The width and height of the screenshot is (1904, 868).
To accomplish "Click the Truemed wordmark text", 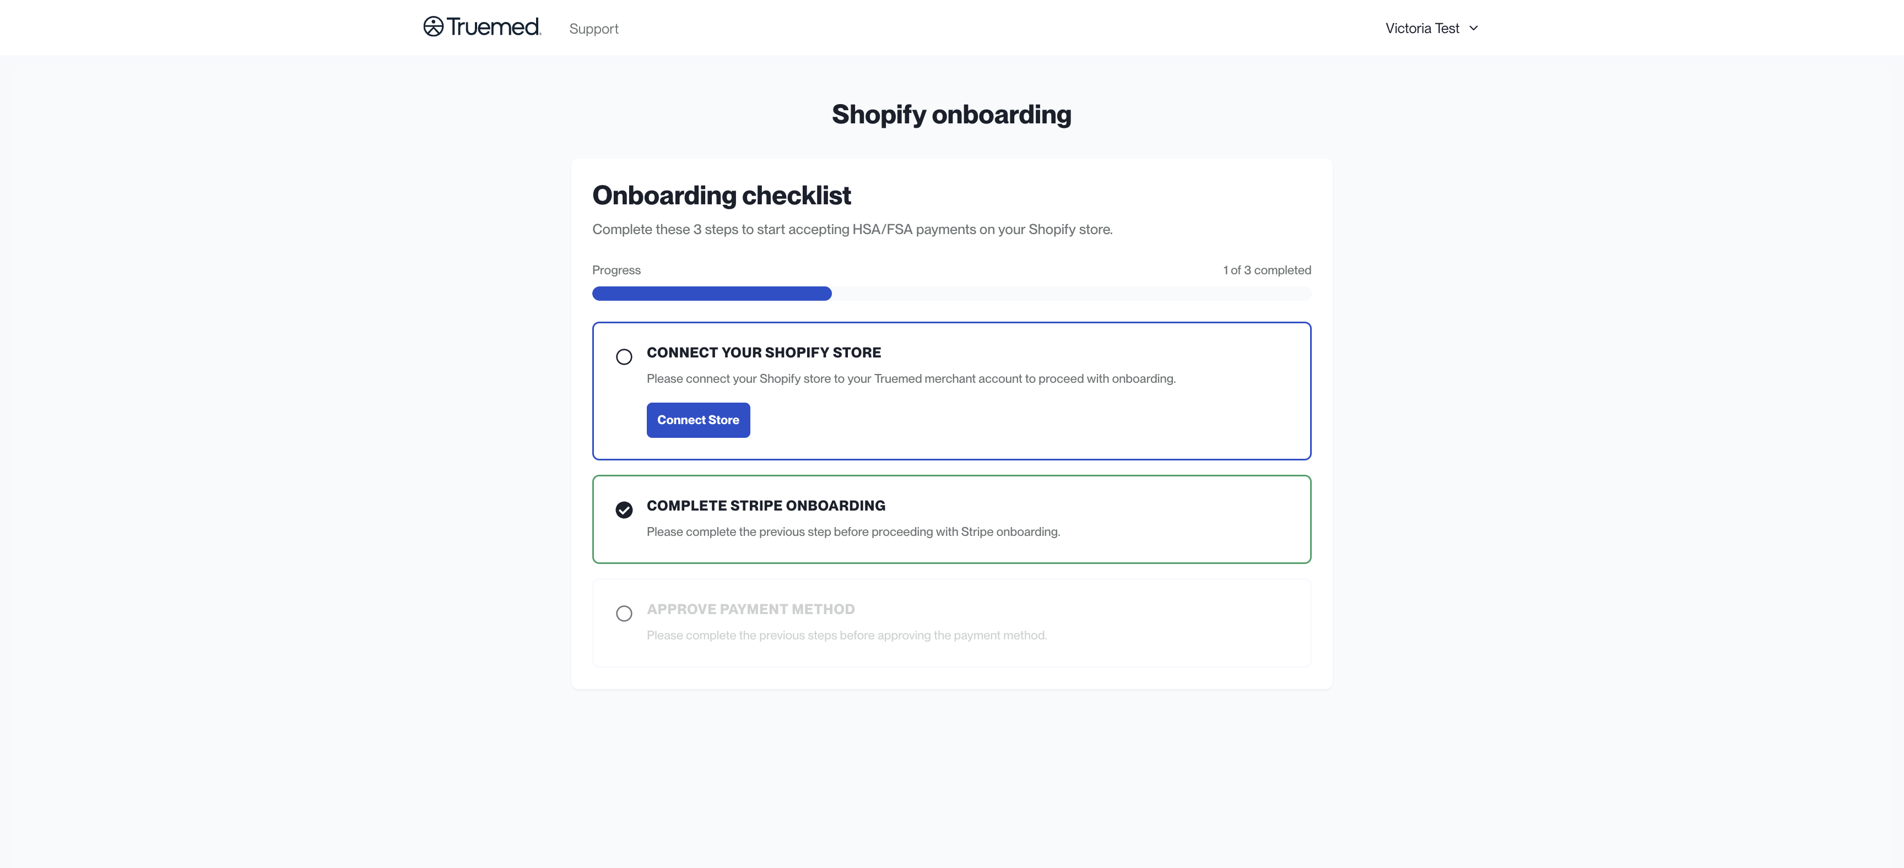I will point(494,26).
